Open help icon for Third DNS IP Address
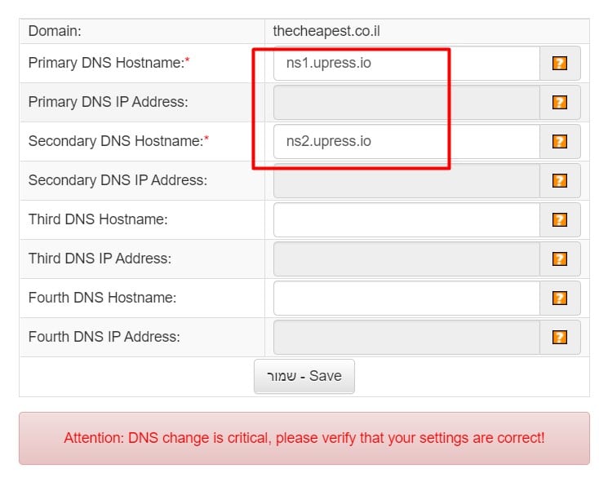This screenshot has width=599, height=482. pyautogui.click(x=560, y=259)
